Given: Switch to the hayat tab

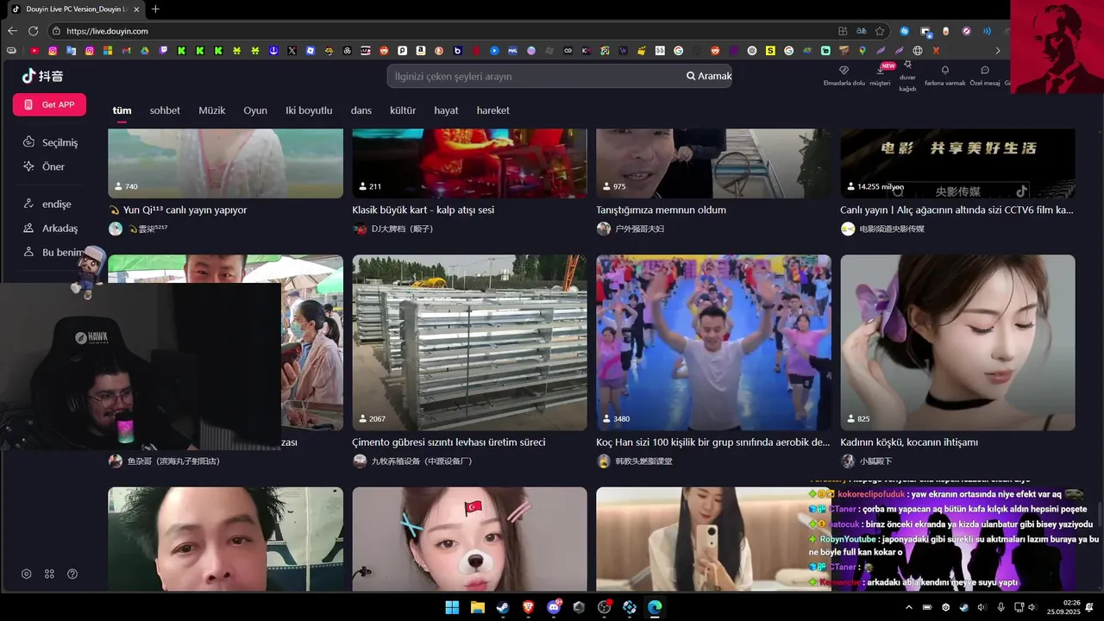Looking at the screenshot, I should [x=446, y=110].
